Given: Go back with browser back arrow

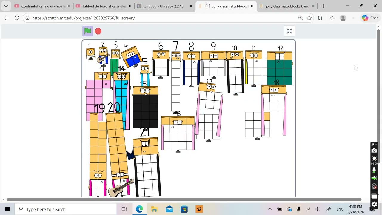Looking at the screenshot, I should [6, 18].
